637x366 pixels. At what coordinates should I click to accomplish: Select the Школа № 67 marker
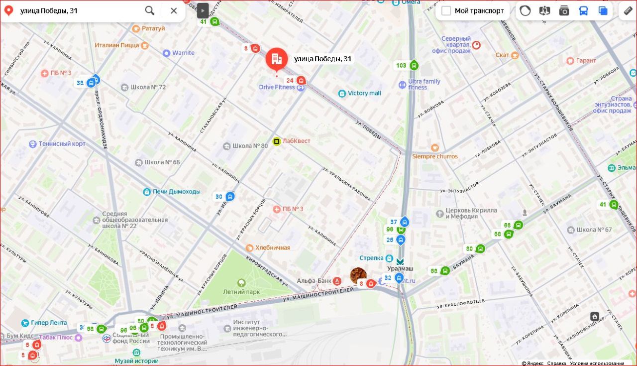(571, 230)
